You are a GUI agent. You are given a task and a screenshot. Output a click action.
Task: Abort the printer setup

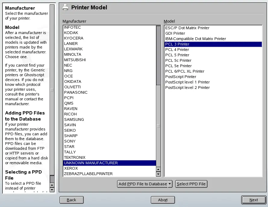pyautogui.click(x=163, y=200)
